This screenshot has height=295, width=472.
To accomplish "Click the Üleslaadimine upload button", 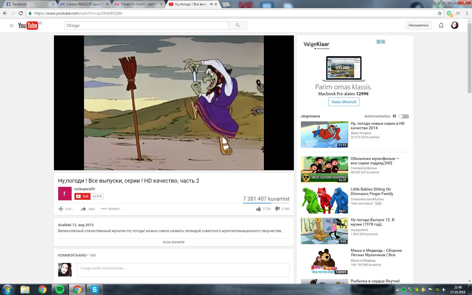I will pyautogui.click(x=418, y=25).
